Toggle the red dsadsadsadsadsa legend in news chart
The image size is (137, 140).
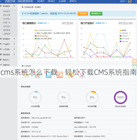pos(41,36)
